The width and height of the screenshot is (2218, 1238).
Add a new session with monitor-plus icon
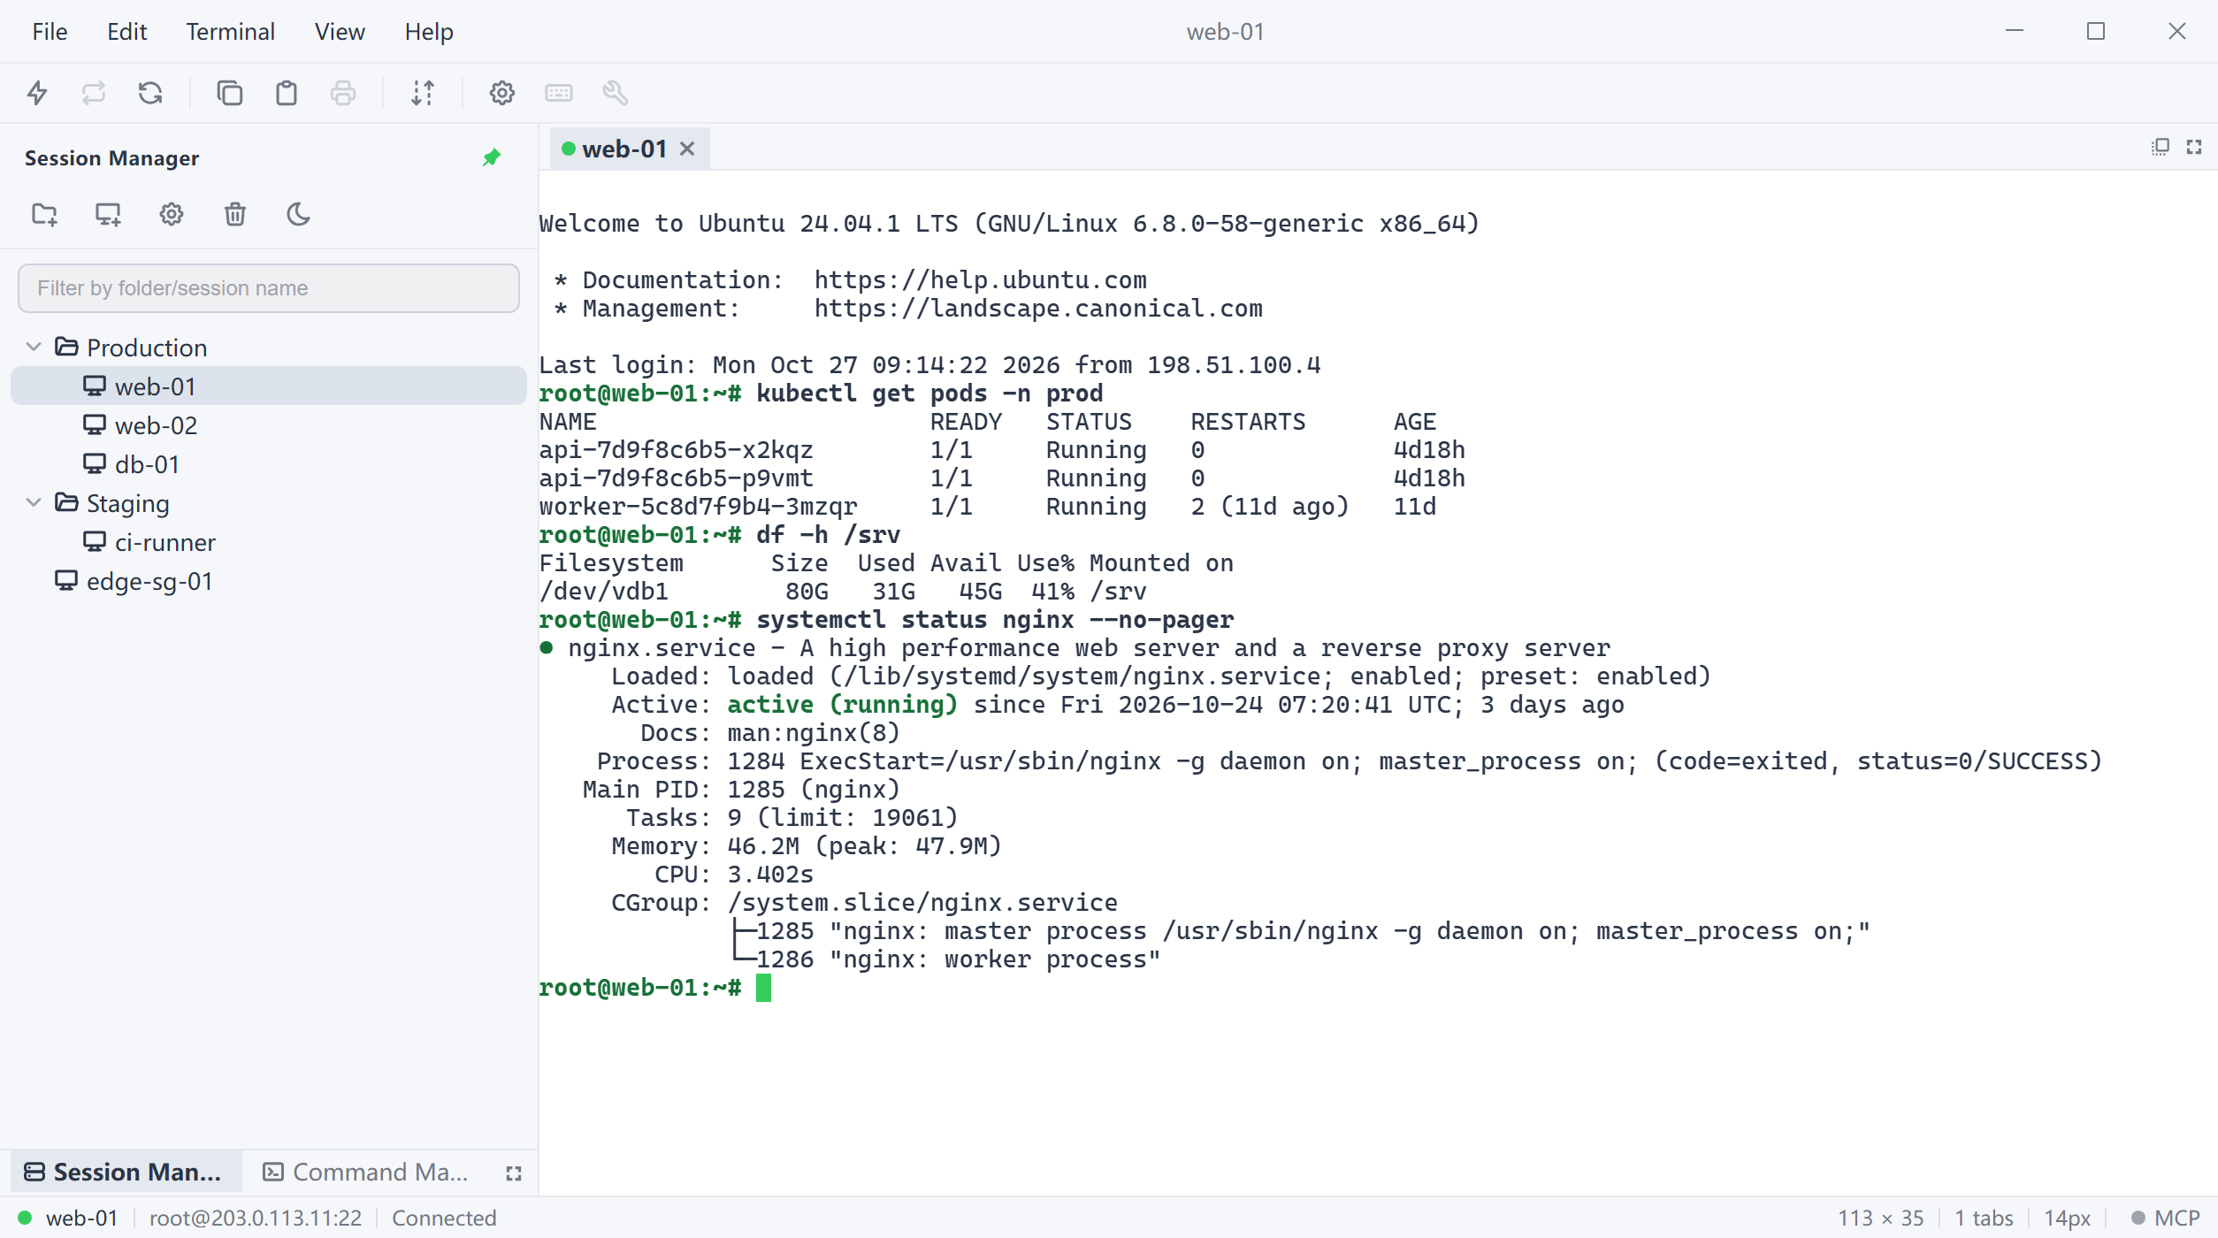(x=108, y=215)
